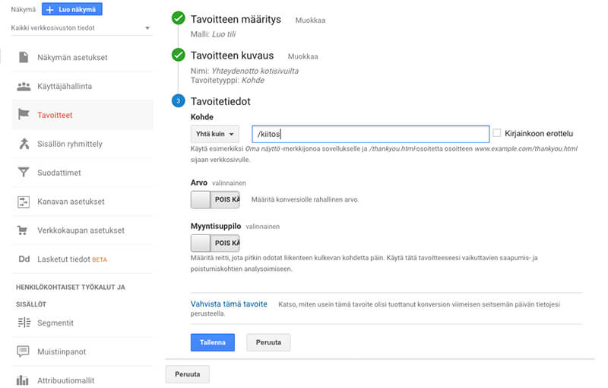The image size is (608, 388).
Task: Click the people icon for Käyttäjähallinta
Action: [24, 87]
